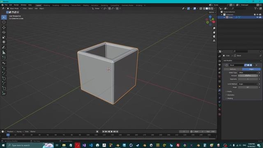The width and height of the screenshot is (263, 148).
Task: Select the Move tool
Action: [x=4, y=28]
